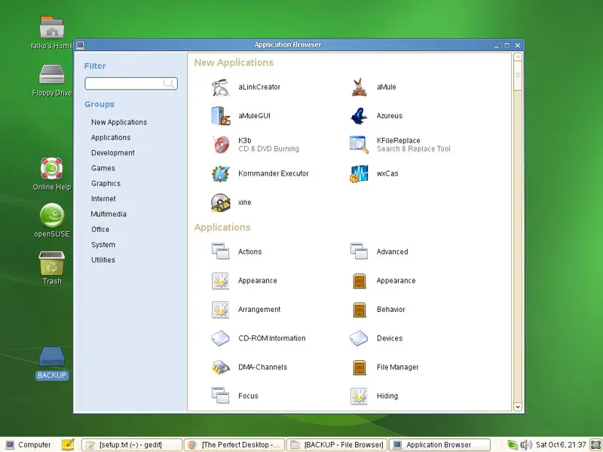Image resolution: width=603 pixels, height=452 pixels.
Task: Open Arrangement settings icon
Action: 220,310
